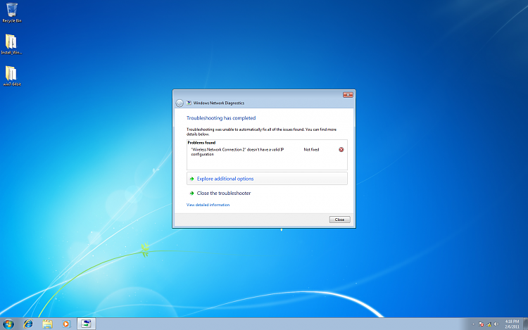Select the Wireless Network Connection 2 problem text
Screen dimensions: 528x330
pyautogui.click(x=237, y=152)
